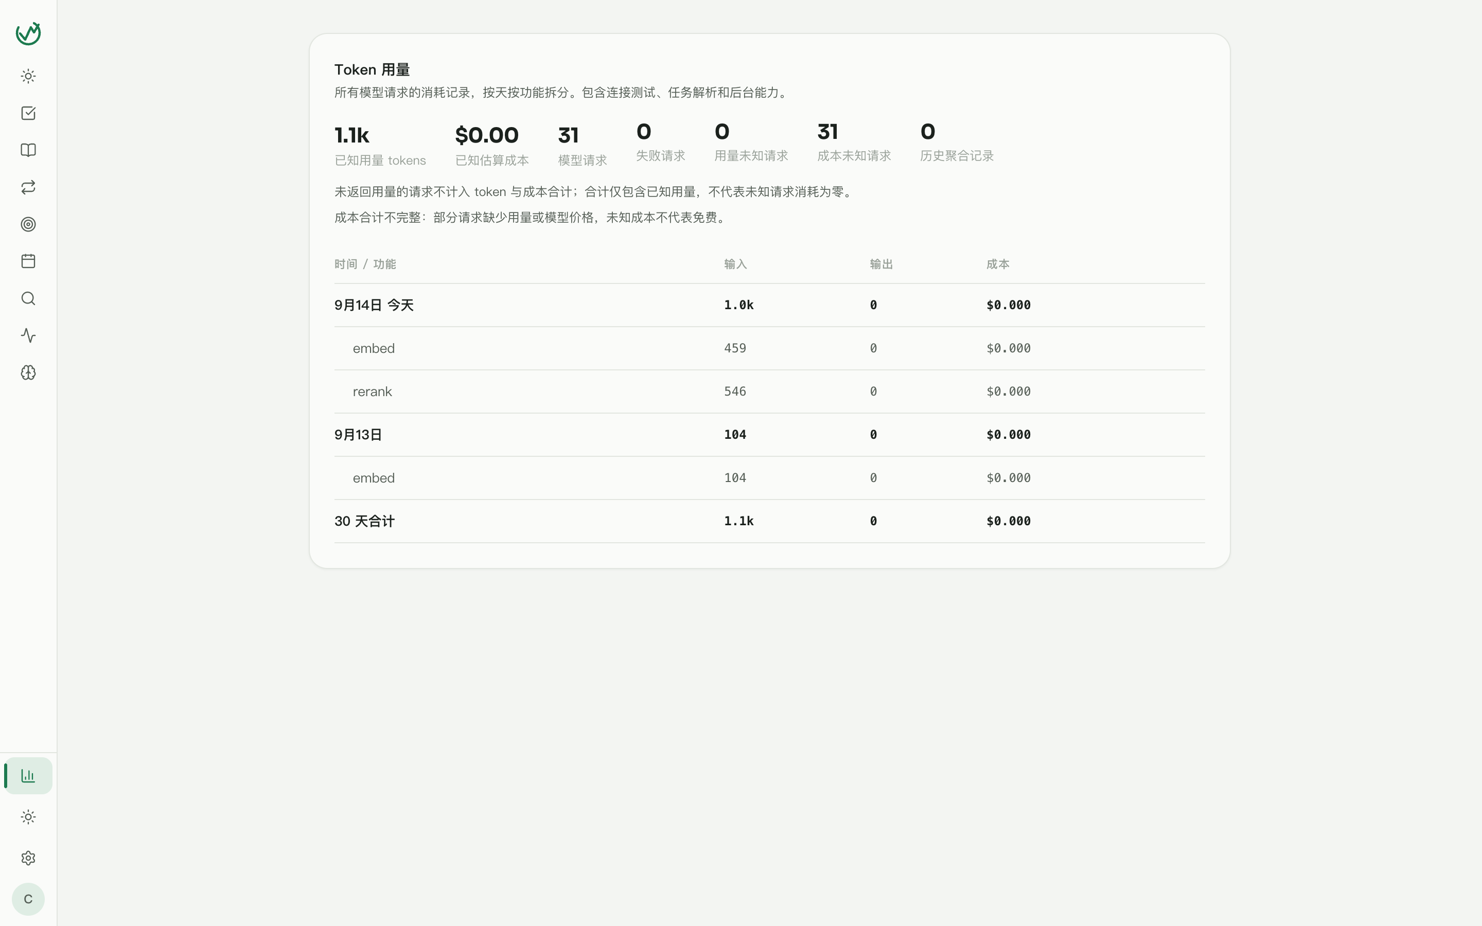The width and height of the screenshot is (1482, 926).
Task: Open the repeat arrows icon in sidebar
Action: pos(28,187)
